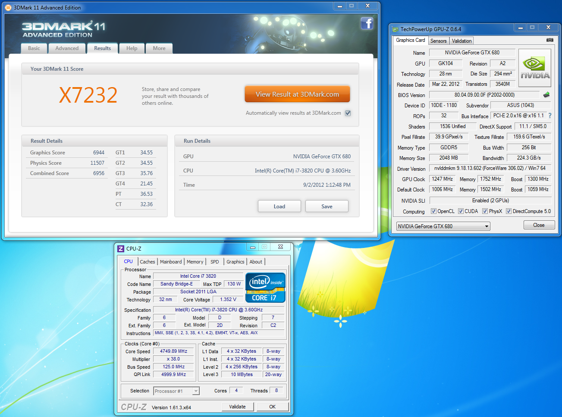Click the Release Date Mar 22, 2012 field
This screenshot has height=417, width=562.
(x=446, y=84)
